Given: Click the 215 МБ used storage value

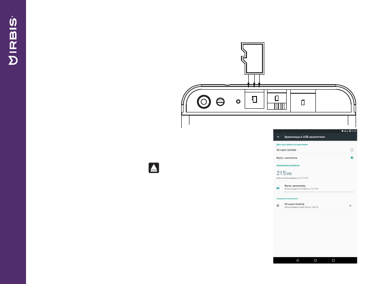Looking at the screenshot, I should click(284, 173).
